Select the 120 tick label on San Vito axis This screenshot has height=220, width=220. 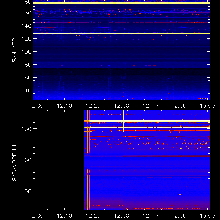[26, 39]
